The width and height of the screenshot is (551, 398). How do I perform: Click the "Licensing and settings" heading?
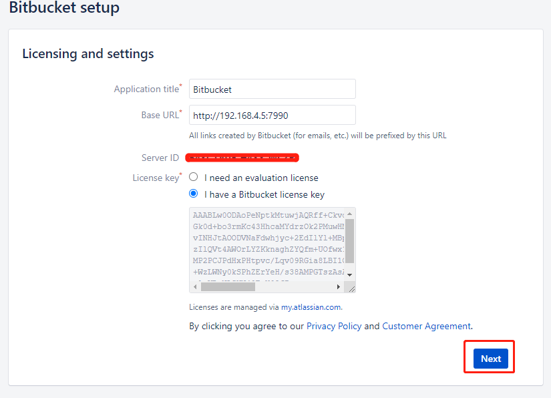(x=88, y=53)
